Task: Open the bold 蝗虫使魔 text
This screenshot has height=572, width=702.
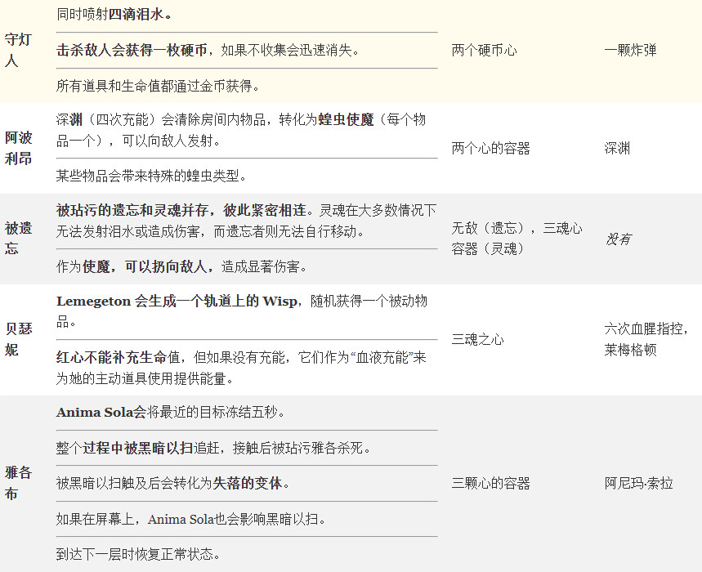Action: click(346, 120)
